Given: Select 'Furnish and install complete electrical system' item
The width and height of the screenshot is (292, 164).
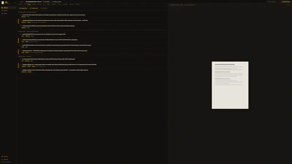Looking at the screenshot, I should tap(92, 16).
